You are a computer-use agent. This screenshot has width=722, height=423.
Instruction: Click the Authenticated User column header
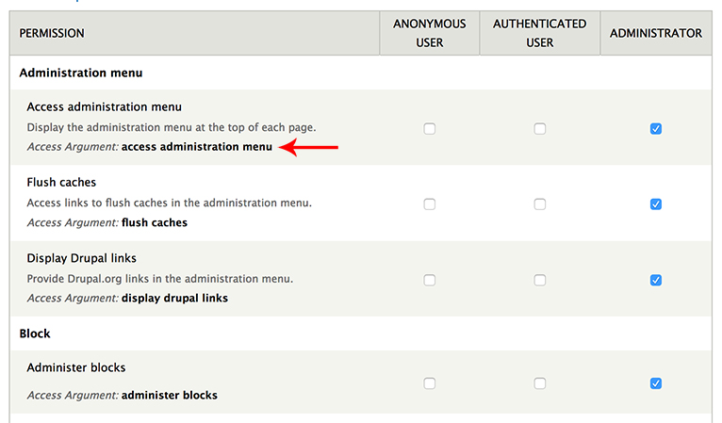(x=540, y=33)
